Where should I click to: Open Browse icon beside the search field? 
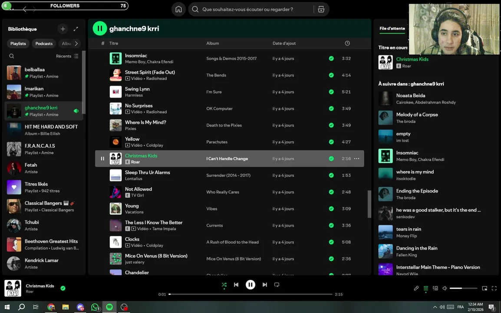321,9
